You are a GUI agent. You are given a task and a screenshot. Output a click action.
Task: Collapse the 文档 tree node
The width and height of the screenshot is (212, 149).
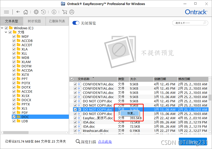pyautogui.click(x=6, y=32)
